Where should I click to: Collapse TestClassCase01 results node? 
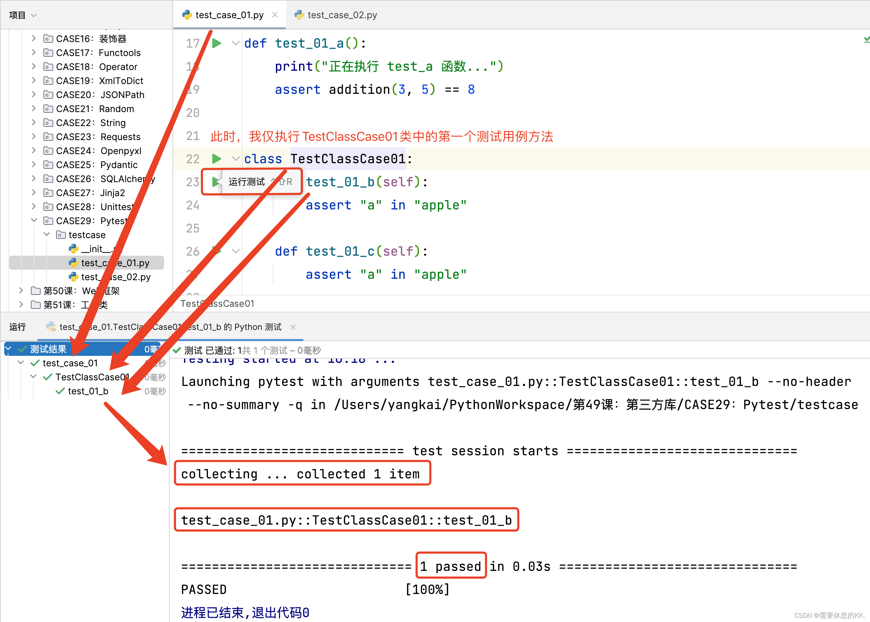click(x=34, y=376)
